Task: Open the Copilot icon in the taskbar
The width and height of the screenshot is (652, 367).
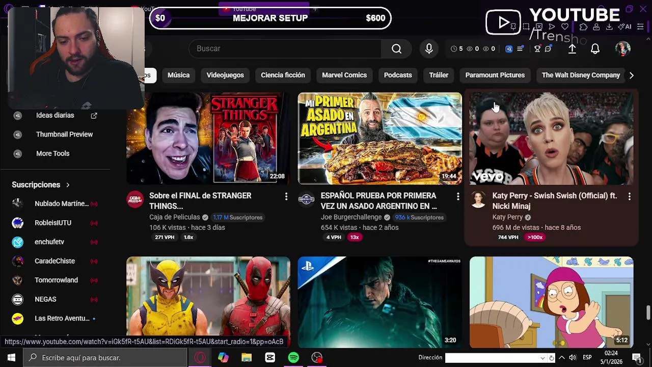Action: click(223, 358)
